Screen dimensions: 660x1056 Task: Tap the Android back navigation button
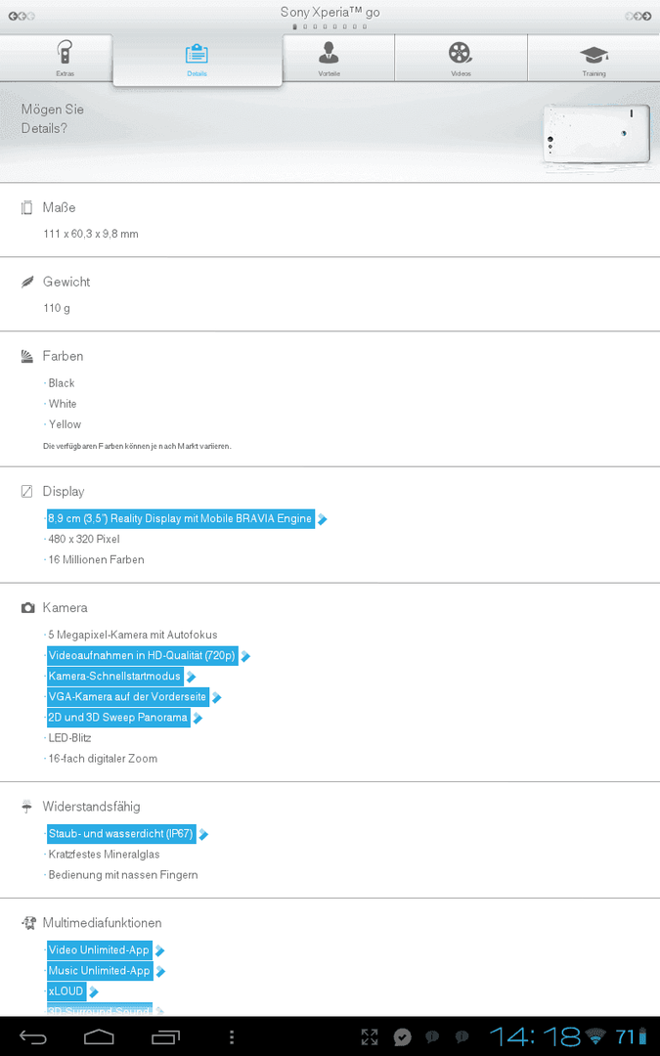tap(32, 1036)
